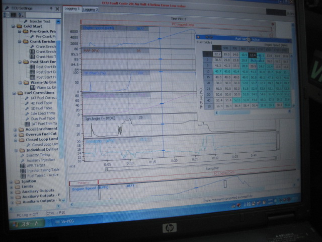Click right arrow of settings tree horizontal scrollbar

click(58, 206)
